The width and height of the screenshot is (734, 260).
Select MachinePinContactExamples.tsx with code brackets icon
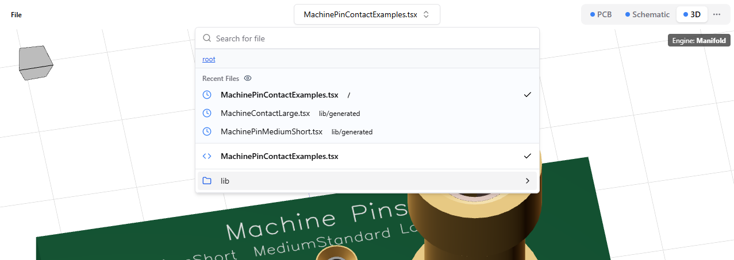click(367, 156)
